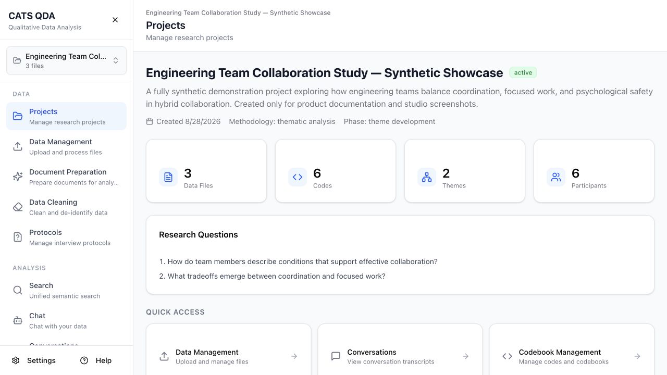The image size is (667, 375).
Task: Click the calendar icon beside Created date
Action: (x=150, y=121)
